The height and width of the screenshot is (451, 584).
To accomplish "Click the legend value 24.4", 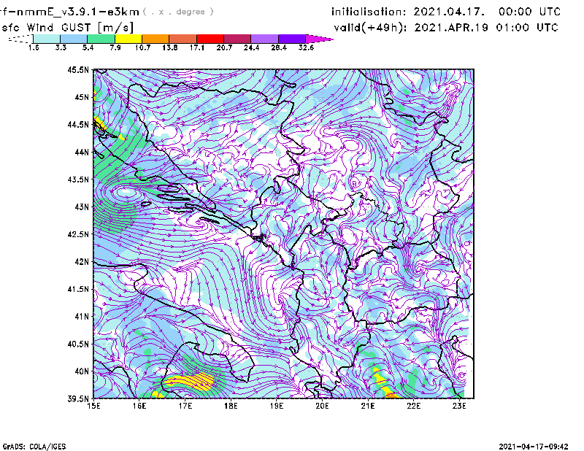I will tap(251, 47).
